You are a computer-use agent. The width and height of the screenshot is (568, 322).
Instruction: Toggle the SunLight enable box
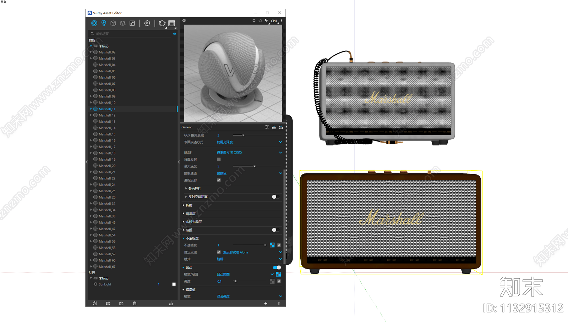pos(174,284)
